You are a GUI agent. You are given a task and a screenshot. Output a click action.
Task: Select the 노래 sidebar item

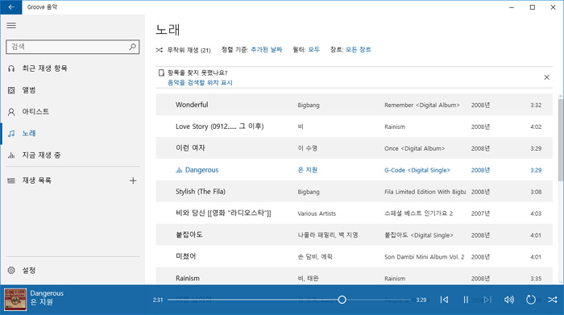coord(73,134)
